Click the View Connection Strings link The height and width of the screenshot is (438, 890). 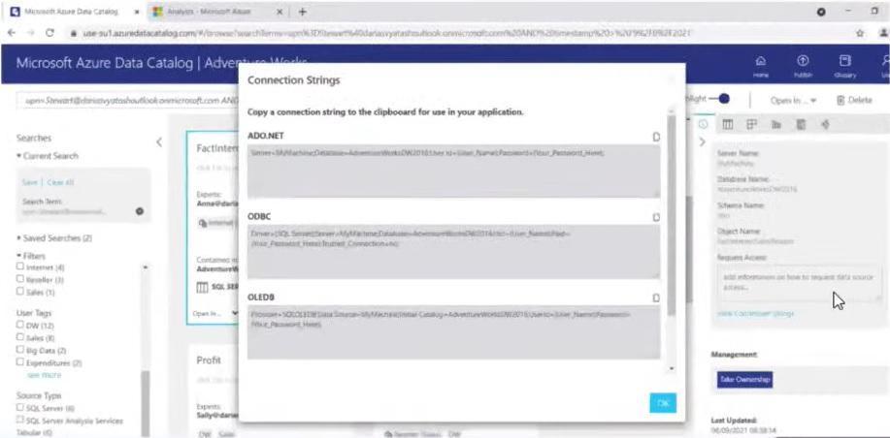coord(755,313)
